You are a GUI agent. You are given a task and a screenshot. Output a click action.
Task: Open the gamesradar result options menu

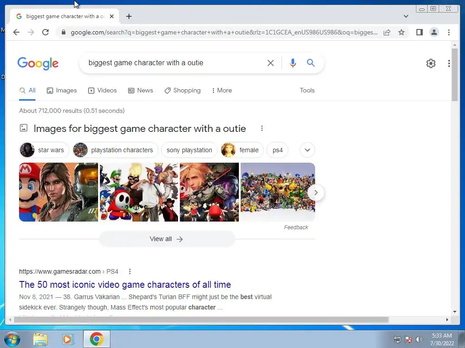pyautogui.click(x=129, y=271)
